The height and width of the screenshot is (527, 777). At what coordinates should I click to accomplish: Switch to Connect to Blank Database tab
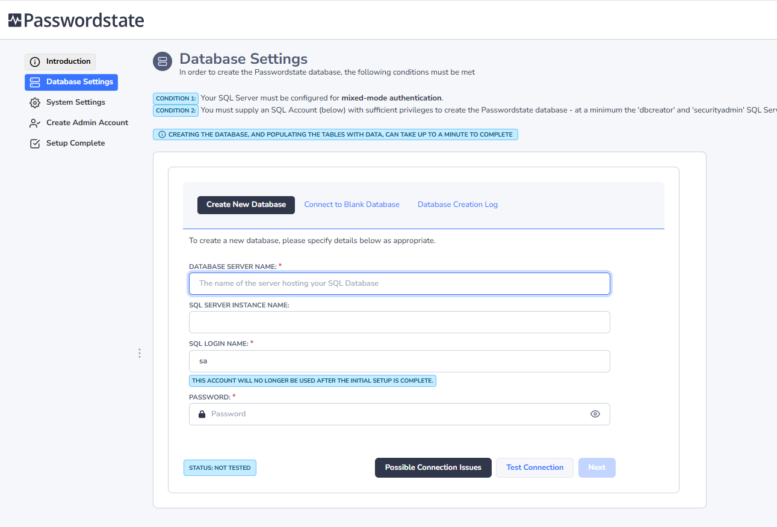tap(352, 205)
